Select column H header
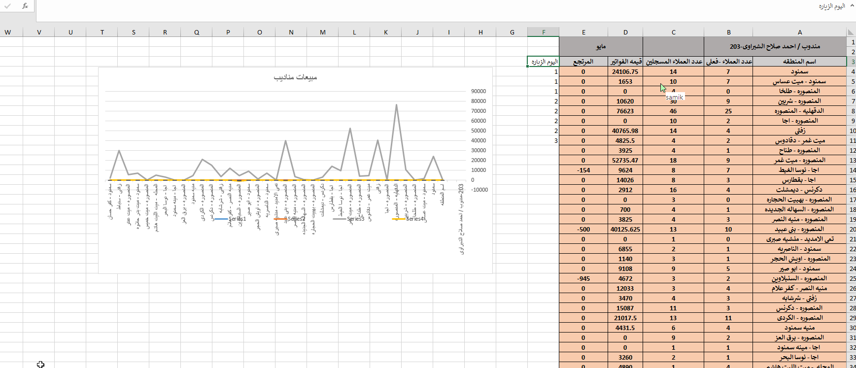The width and height of the screenshot is (856, 368). pos(480,32)
